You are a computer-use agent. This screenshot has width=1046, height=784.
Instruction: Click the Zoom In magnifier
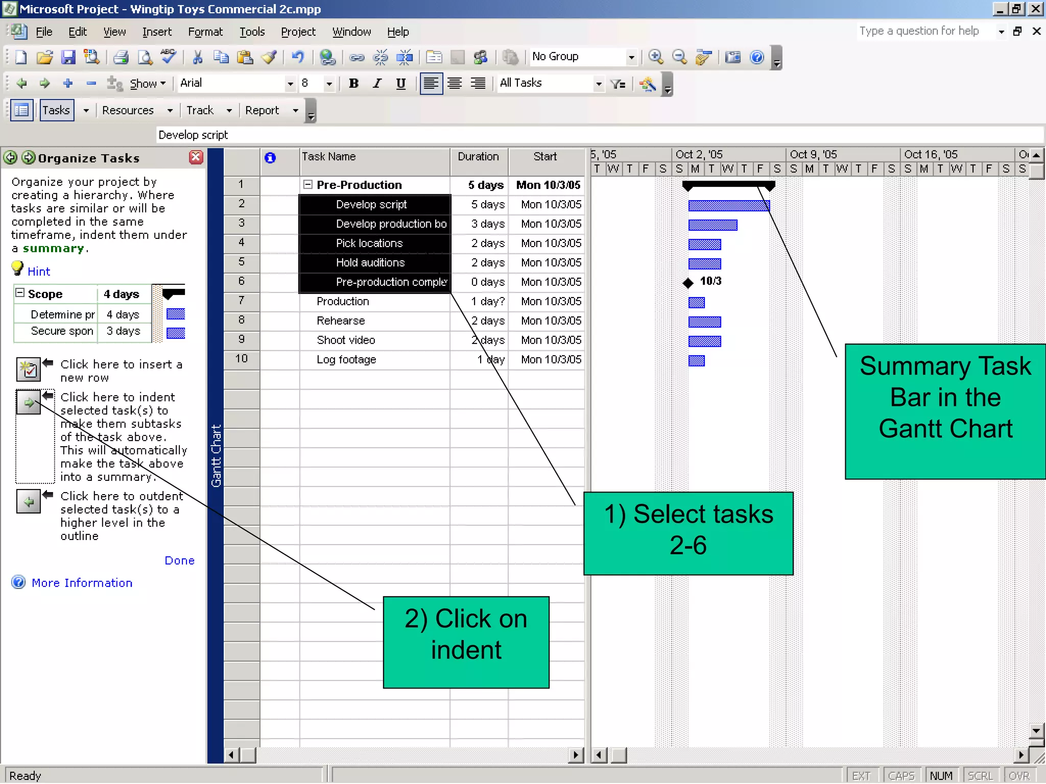656,57
